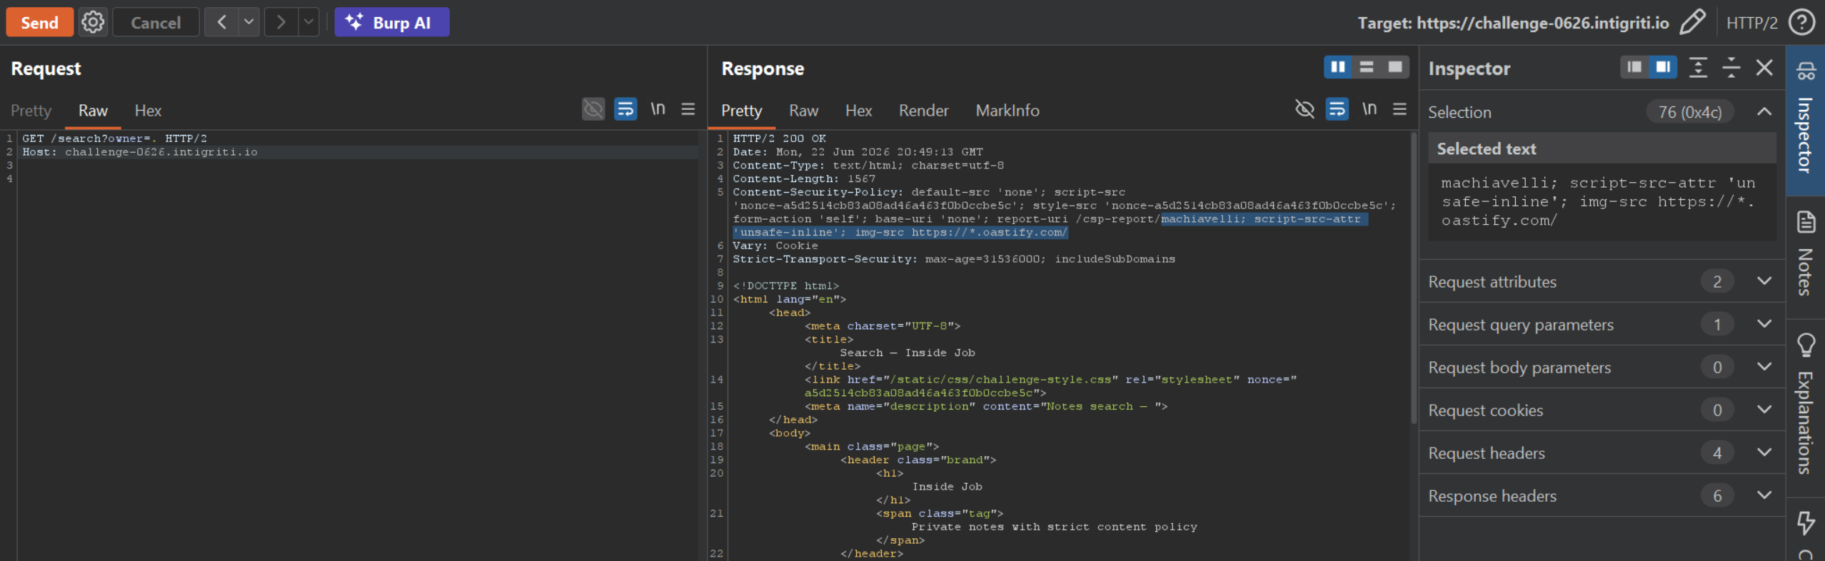Collapse the Selection section chevron
The width and height of the screenshot is (1825, 561).
[x=1764, y=112]
